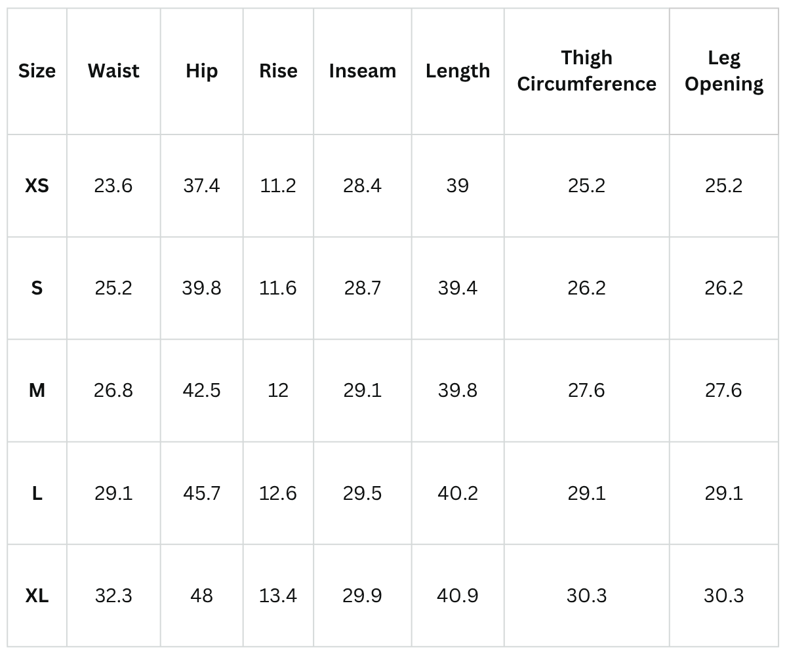Select the XS length value 39
The height and width of the screenshot is (656, 787).
click(458, 186)
